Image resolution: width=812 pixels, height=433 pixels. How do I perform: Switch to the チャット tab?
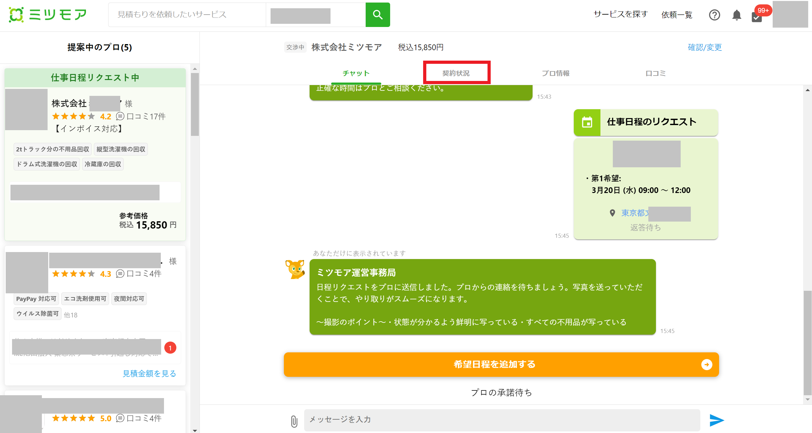pyautogui.click(x=356, y=73)
